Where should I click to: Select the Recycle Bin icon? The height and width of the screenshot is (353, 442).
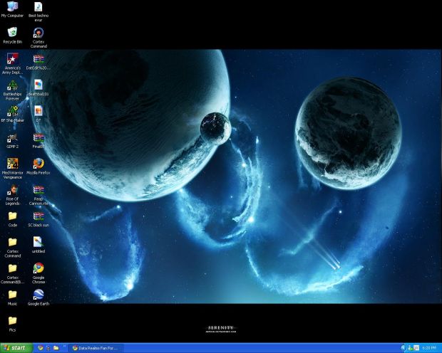[12, 35]
